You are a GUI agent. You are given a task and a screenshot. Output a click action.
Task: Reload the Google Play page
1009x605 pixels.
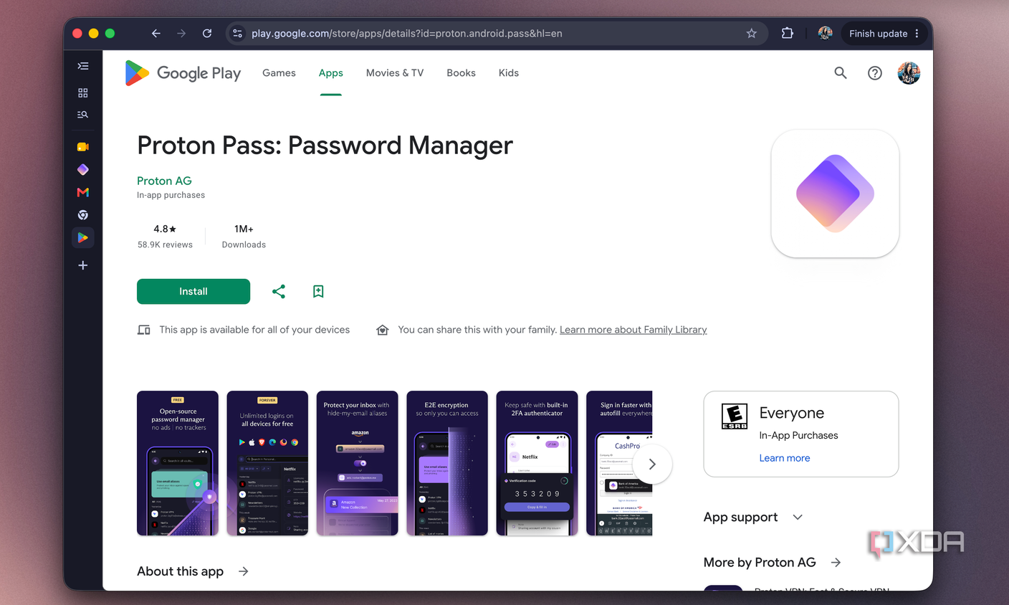[207, 34]
